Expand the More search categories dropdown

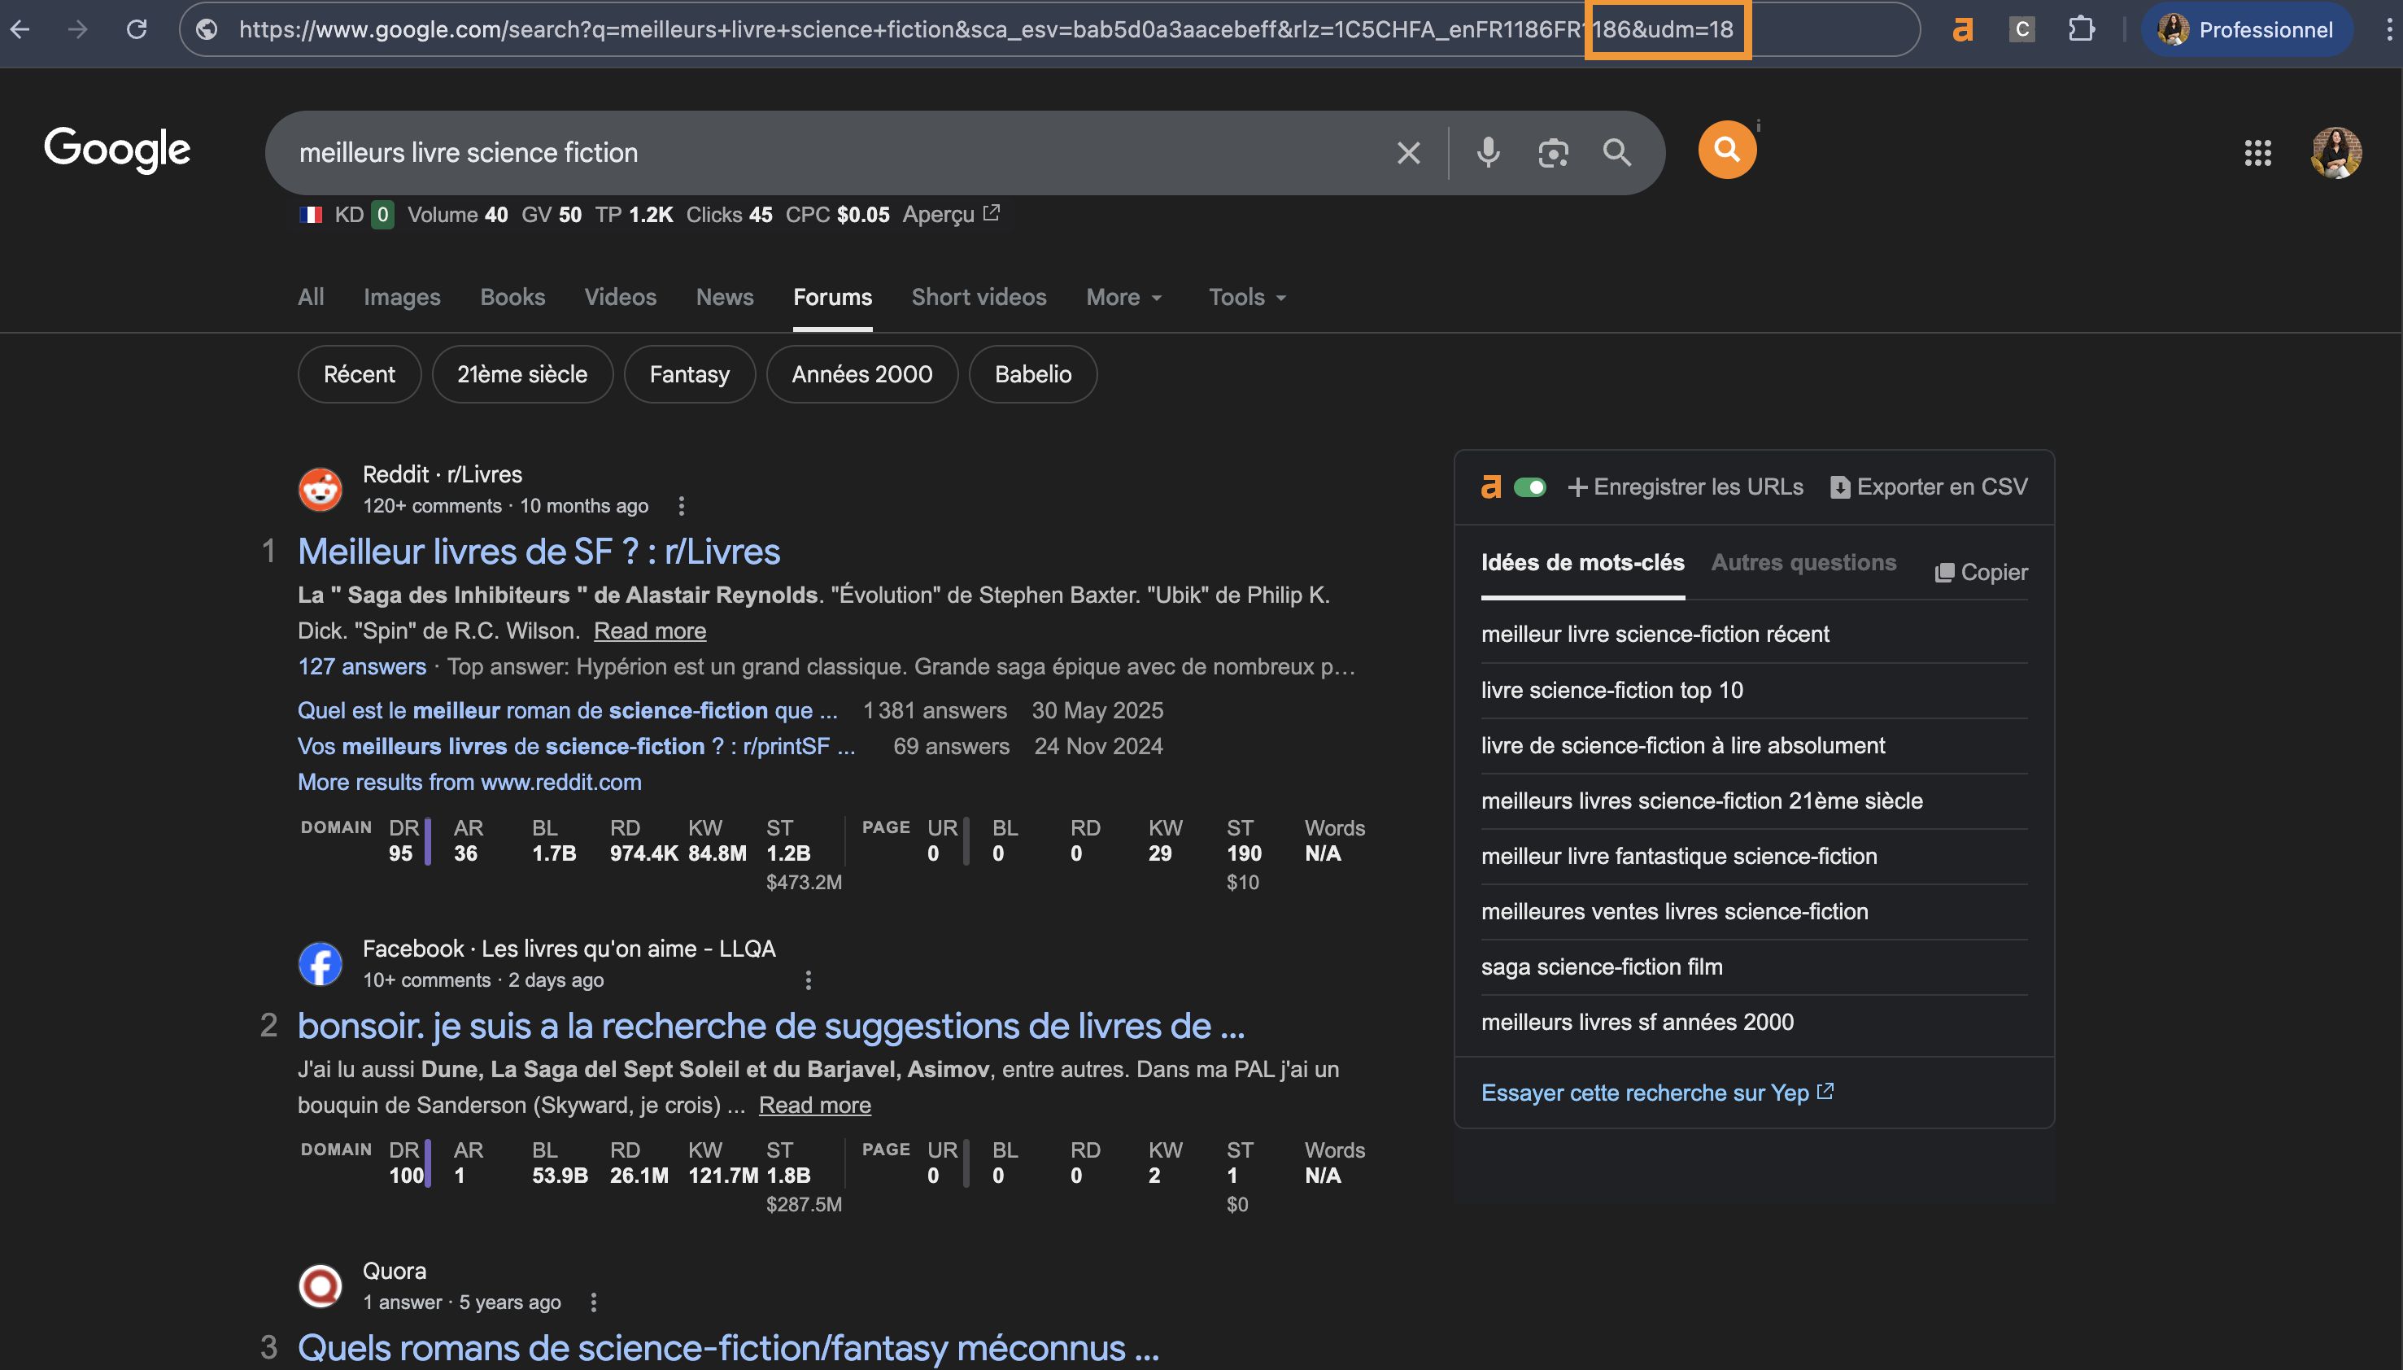point(1123,297)
